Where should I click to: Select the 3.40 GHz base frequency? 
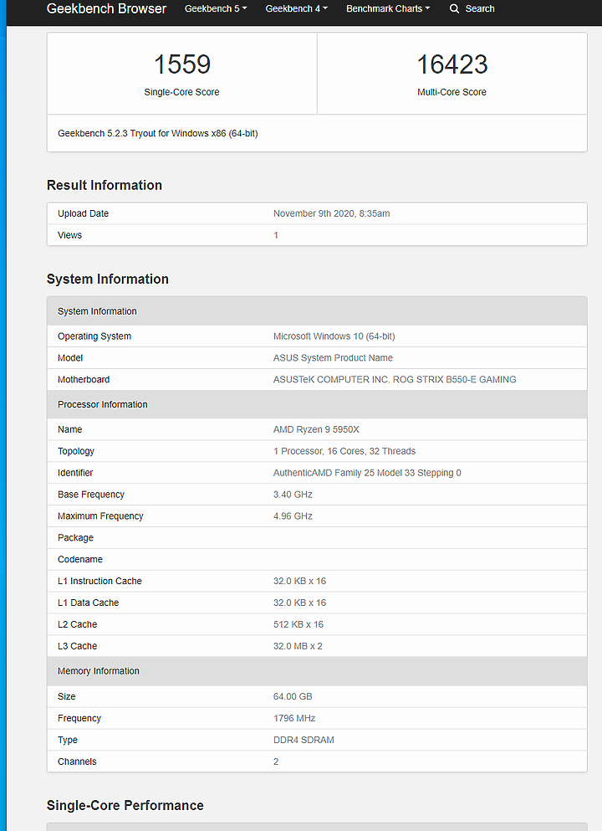[293, 495]
